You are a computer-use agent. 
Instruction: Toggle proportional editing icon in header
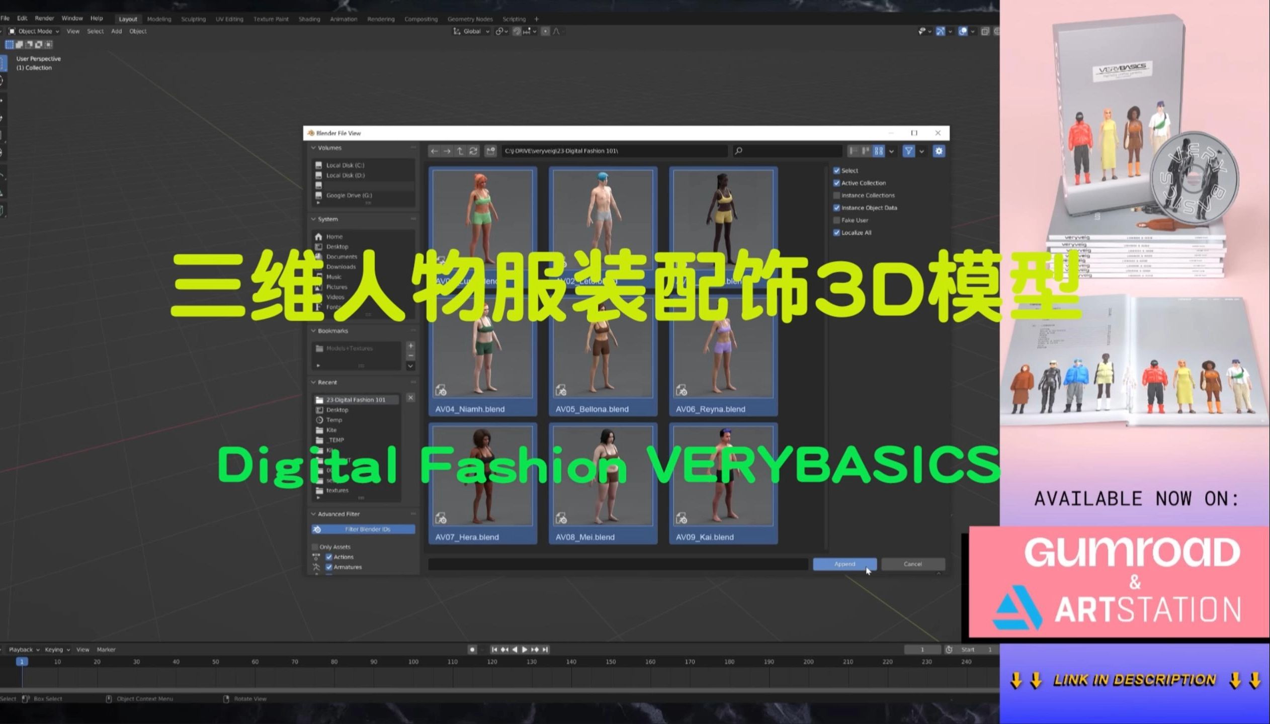point(545,31)
